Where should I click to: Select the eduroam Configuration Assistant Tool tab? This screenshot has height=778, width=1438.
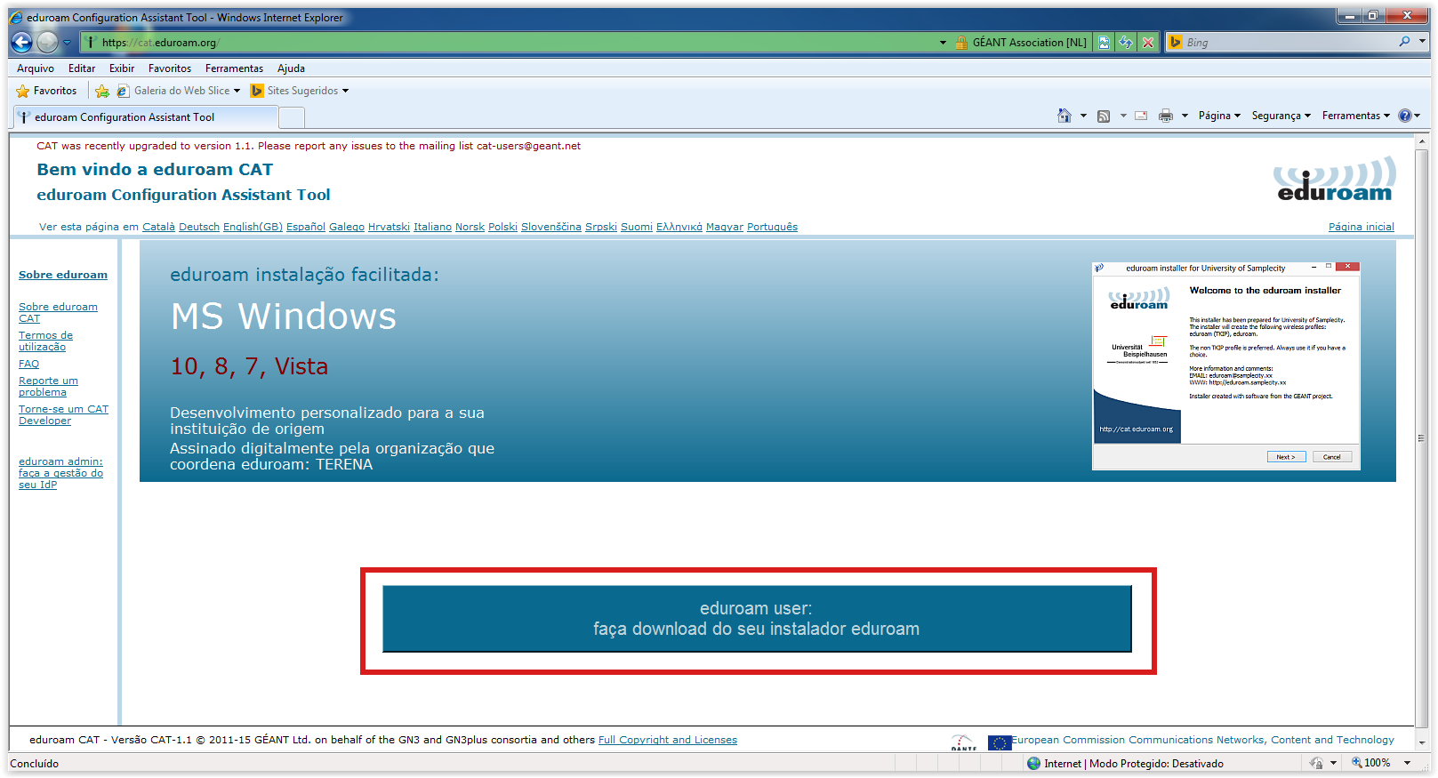(146, 117)
